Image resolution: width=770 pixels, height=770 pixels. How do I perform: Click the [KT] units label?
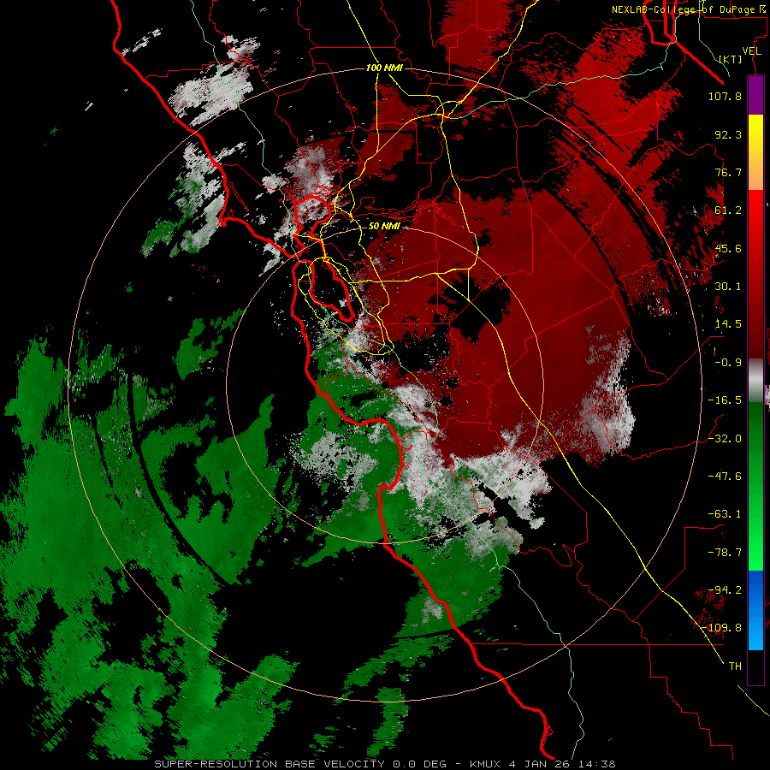coord(731,59)
